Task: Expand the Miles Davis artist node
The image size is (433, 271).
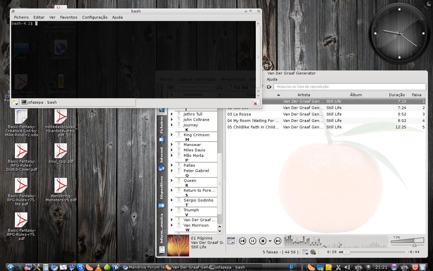Action: coord(172,150)
